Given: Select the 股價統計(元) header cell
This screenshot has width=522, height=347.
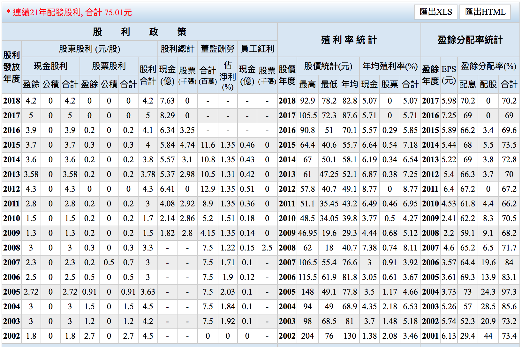Looking at the screenshot, I should pyautogui.click(x=328, y=66).
